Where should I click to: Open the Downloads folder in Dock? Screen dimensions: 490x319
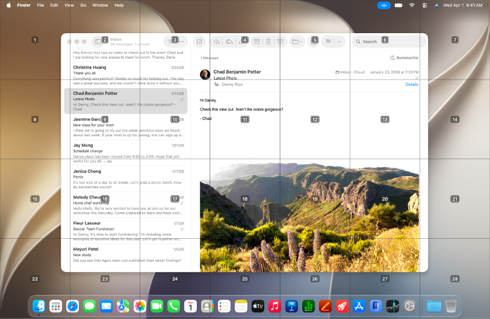434,306
